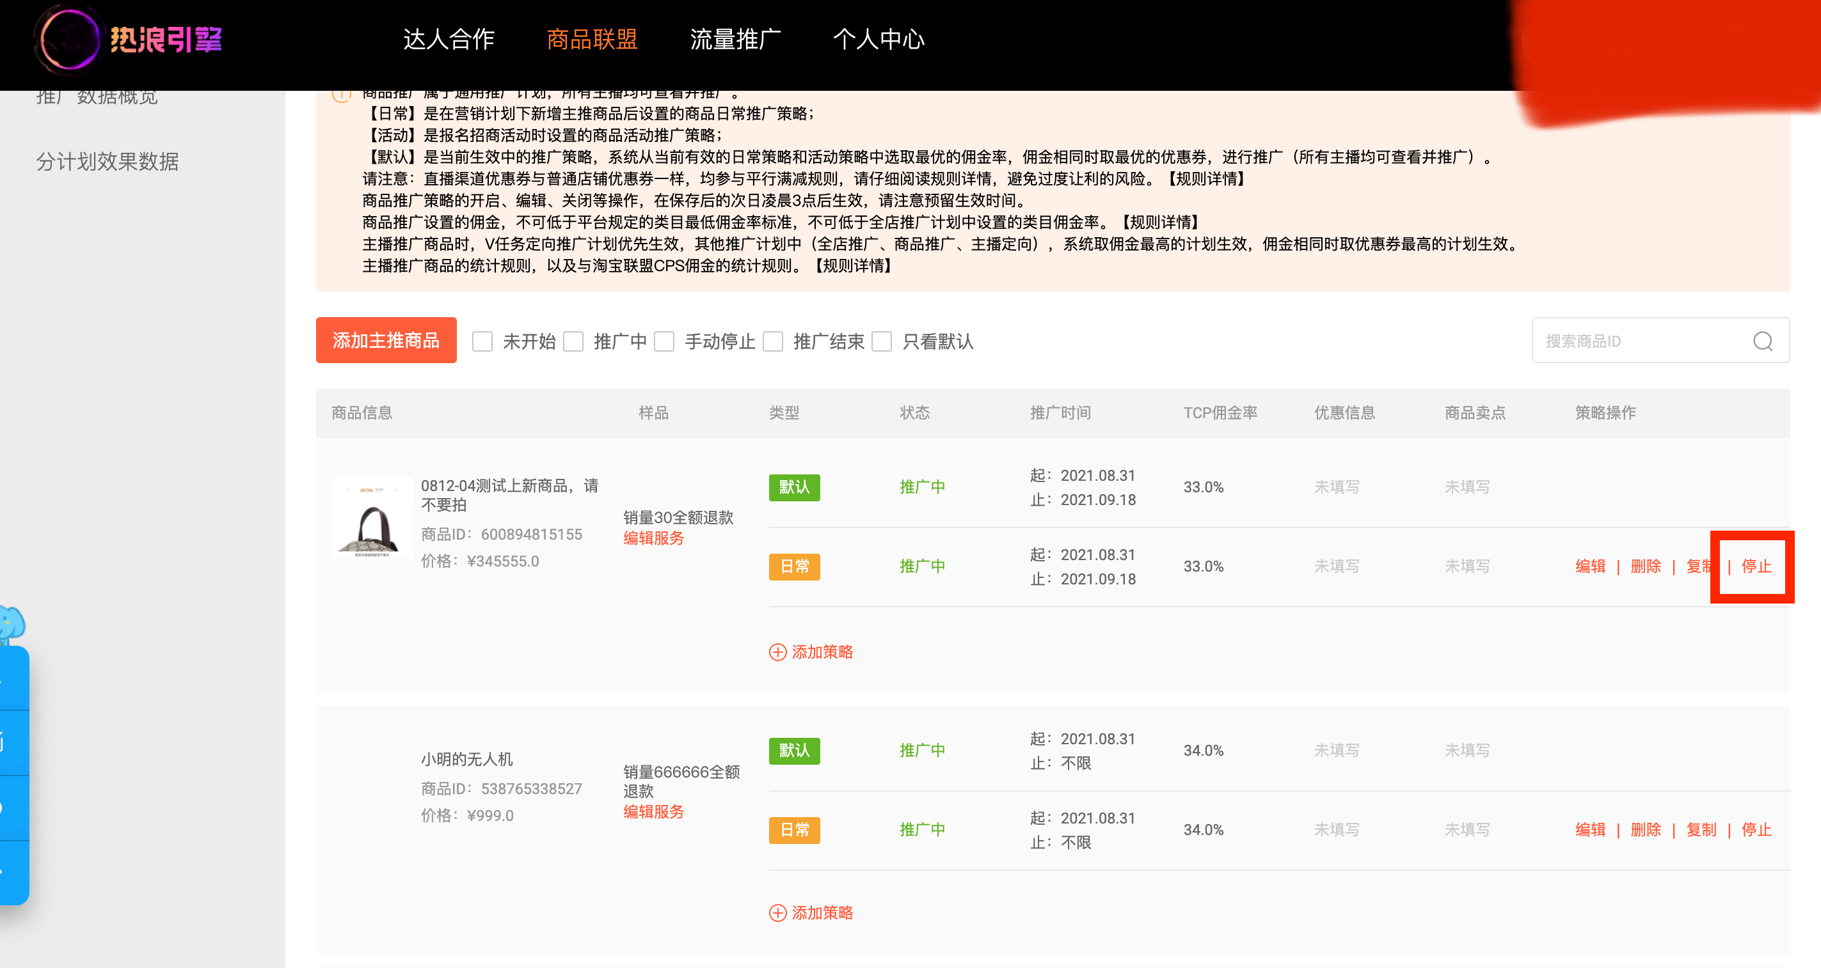Click 日常 tag of 0812-04 product
The image size is (1821, 968).
tap(794, 566)
